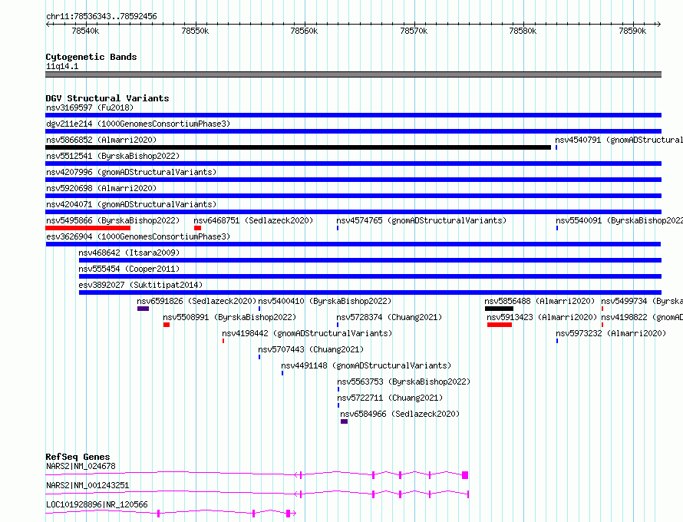Select the red nsv5913423 Almarri2020 bar
This screenshot has width=683, height=522.
(x=499, y=325)
